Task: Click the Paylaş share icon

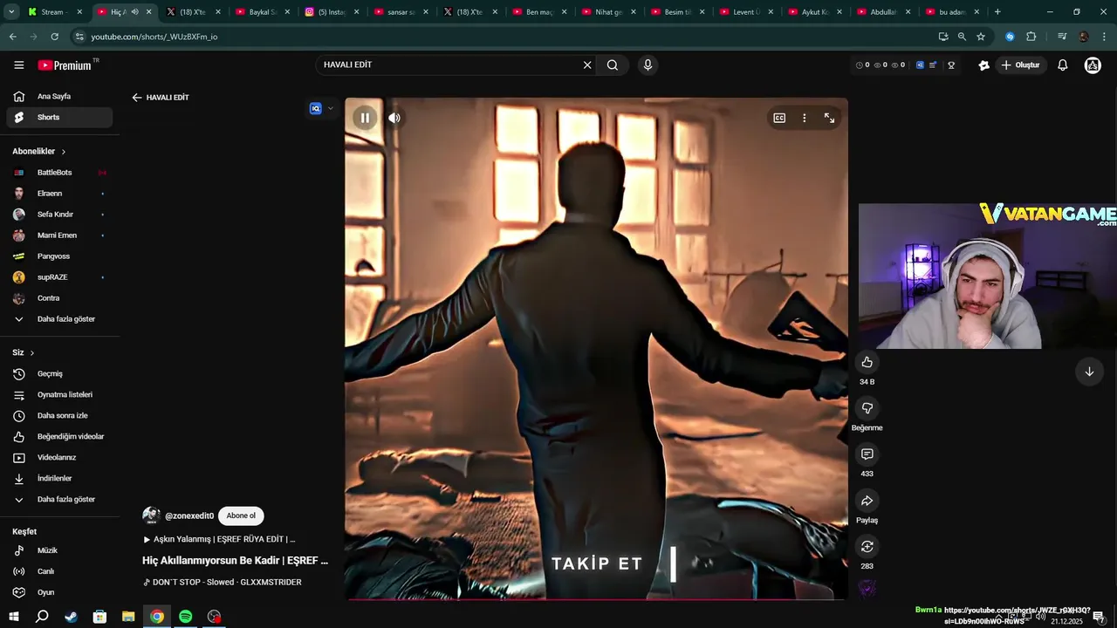Action: pos(867,501)
